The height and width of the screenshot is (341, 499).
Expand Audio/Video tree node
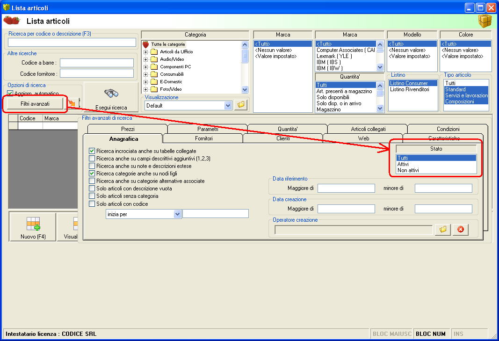[x=146, y=59]
